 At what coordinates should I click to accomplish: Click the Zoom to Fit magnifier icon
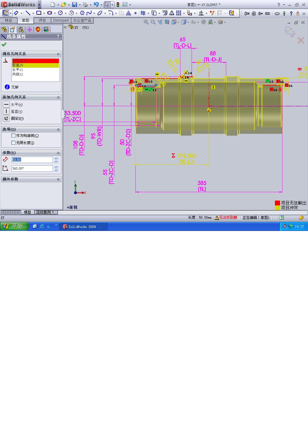point(146,22)
